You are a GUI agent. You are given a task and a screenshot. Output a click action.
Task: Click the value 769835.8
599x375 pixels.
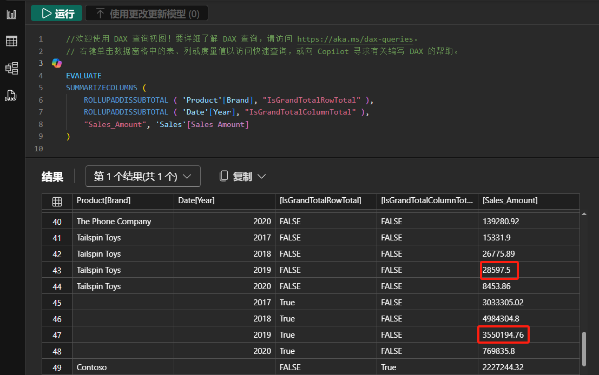click(x=498, y=351)
